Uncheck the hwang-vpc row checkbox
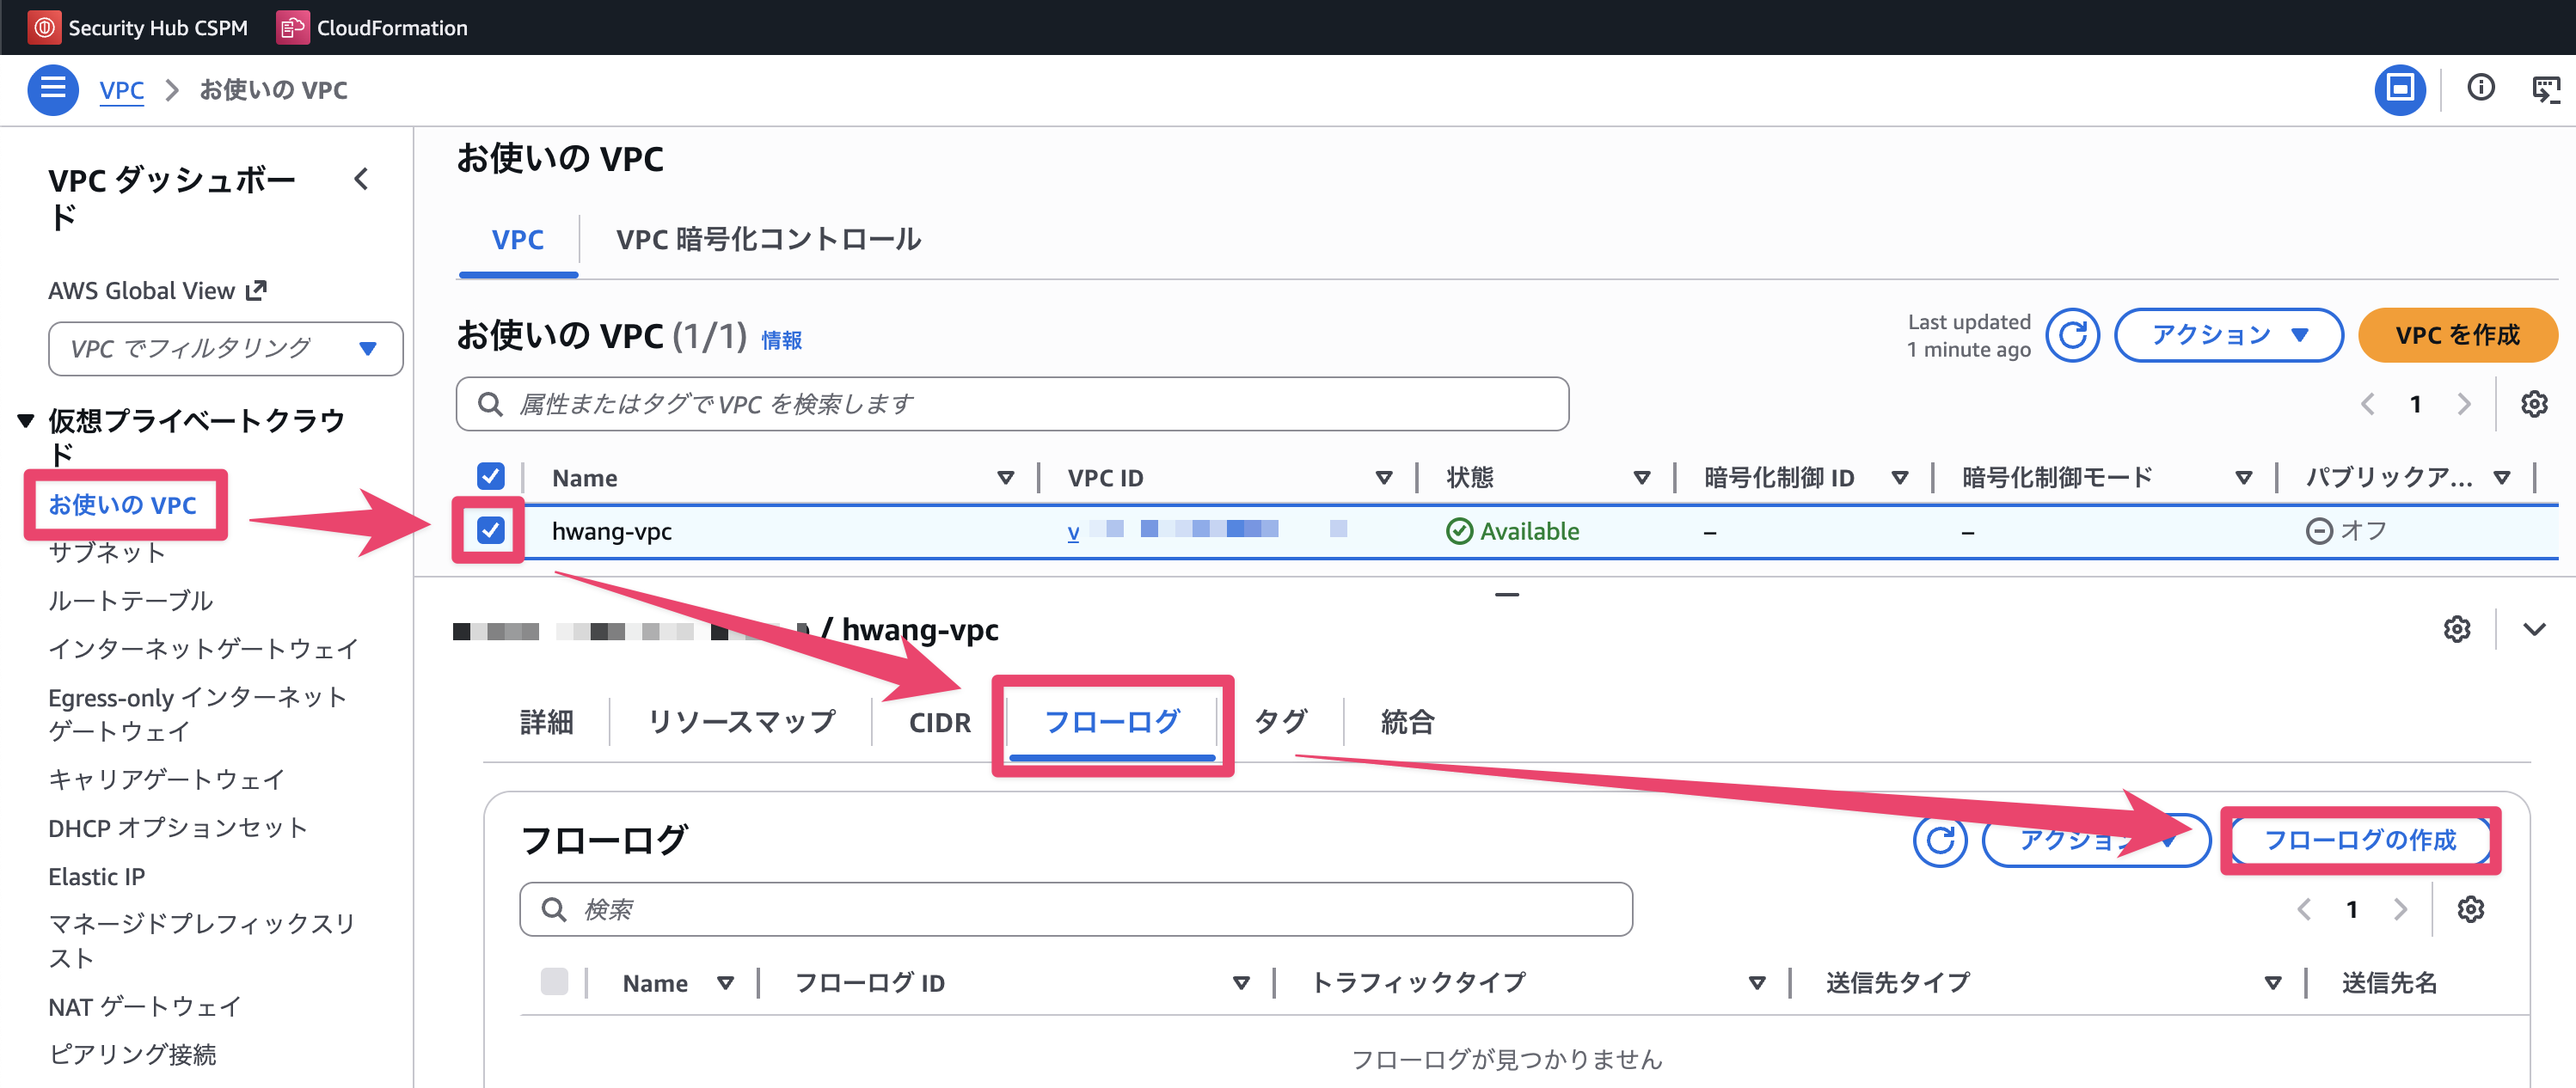Viewport: 2576px width, 1088px height. 491,530
